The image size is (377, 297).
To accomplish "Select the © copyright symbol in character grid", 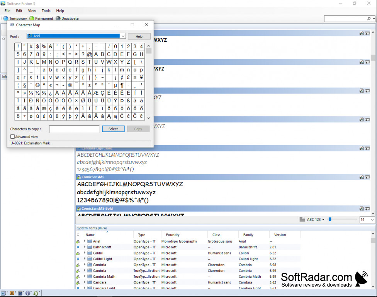I will pos(37,85).
